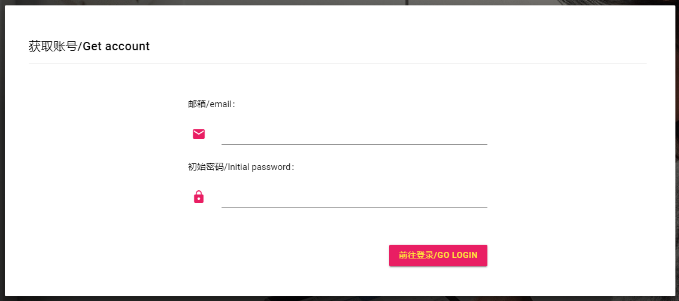Tap the envelope icon under 邮箱/email
Image resolution: width=679 pixels, height=301 pixels.
coord(199,134)
